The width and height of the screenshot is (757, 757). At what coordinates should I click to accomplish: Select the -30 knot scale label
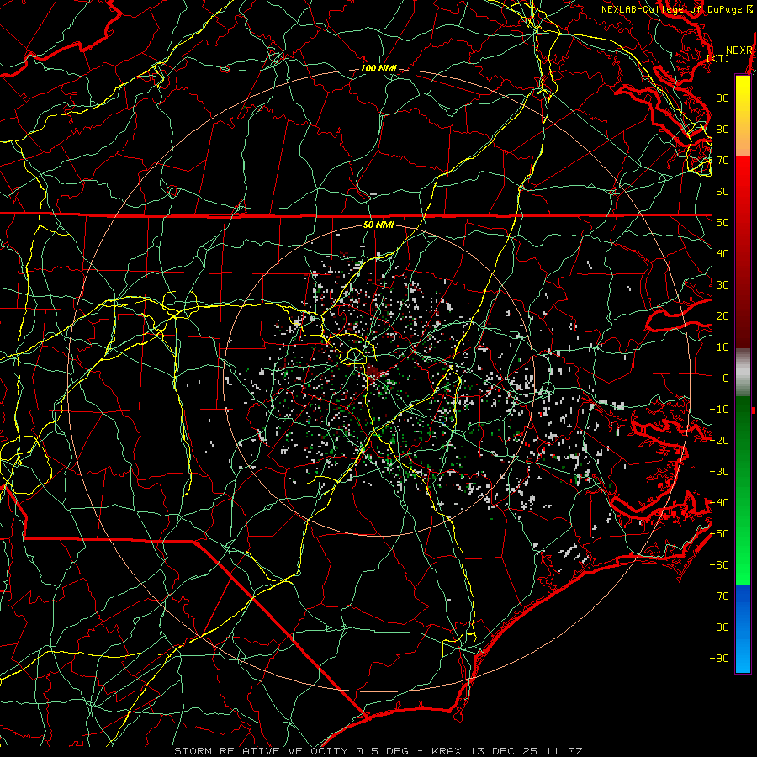coord(719,472)
